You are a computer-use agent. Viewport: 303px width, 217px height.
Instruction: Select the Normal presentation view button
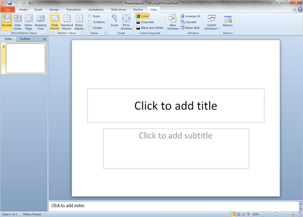6,22
